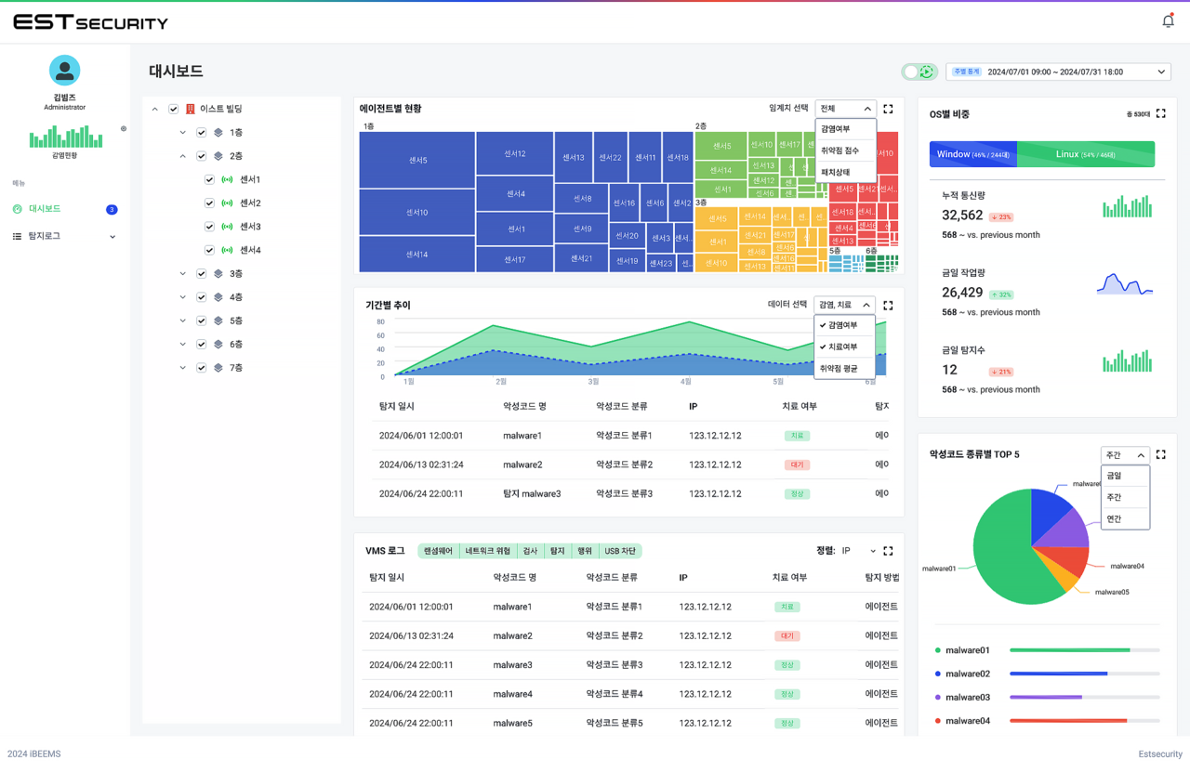This screenshot has width=1190, height=772.
Task: Expand the 에이전트별 현황 panel to fullscreen
Action: tap(888, 109)
